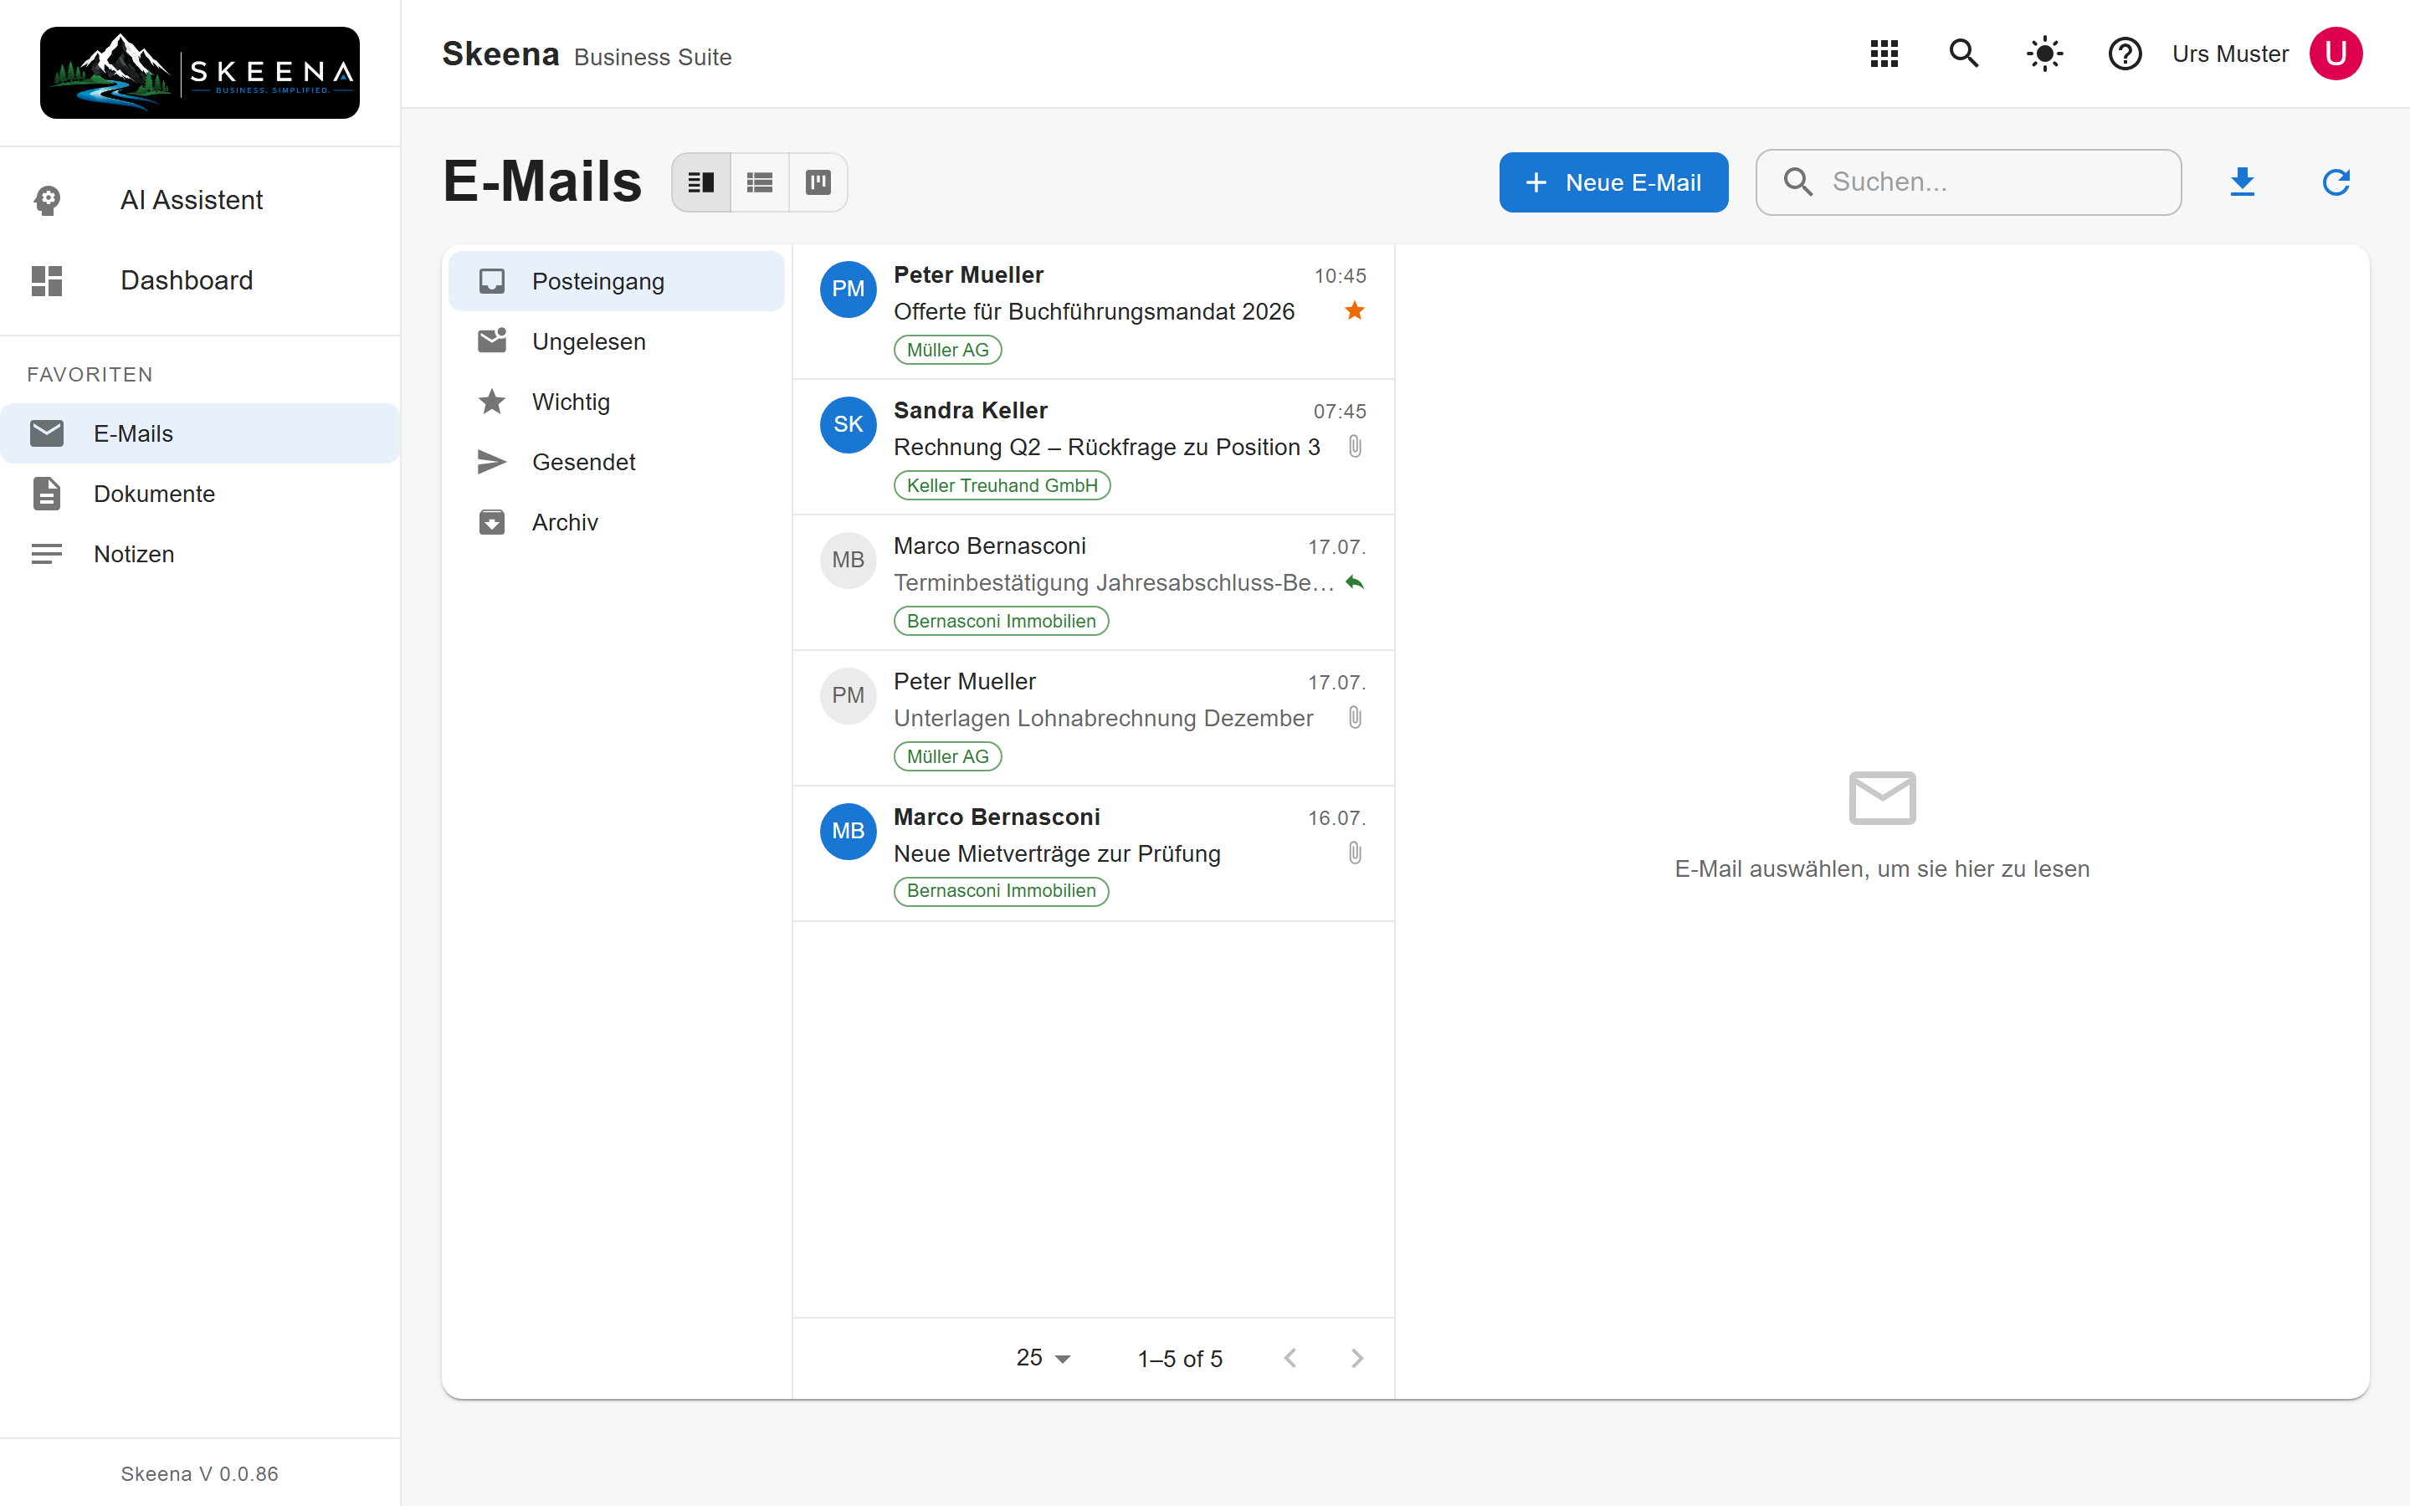Click the Urs Muster username
2410x1506 pixels.
2230,54
